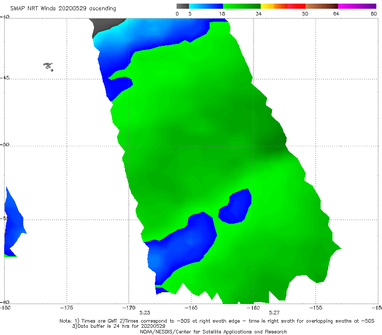
Task: Click the '3)Data buffer is 24 hrs' note line
Action: [x=119, y=326]
